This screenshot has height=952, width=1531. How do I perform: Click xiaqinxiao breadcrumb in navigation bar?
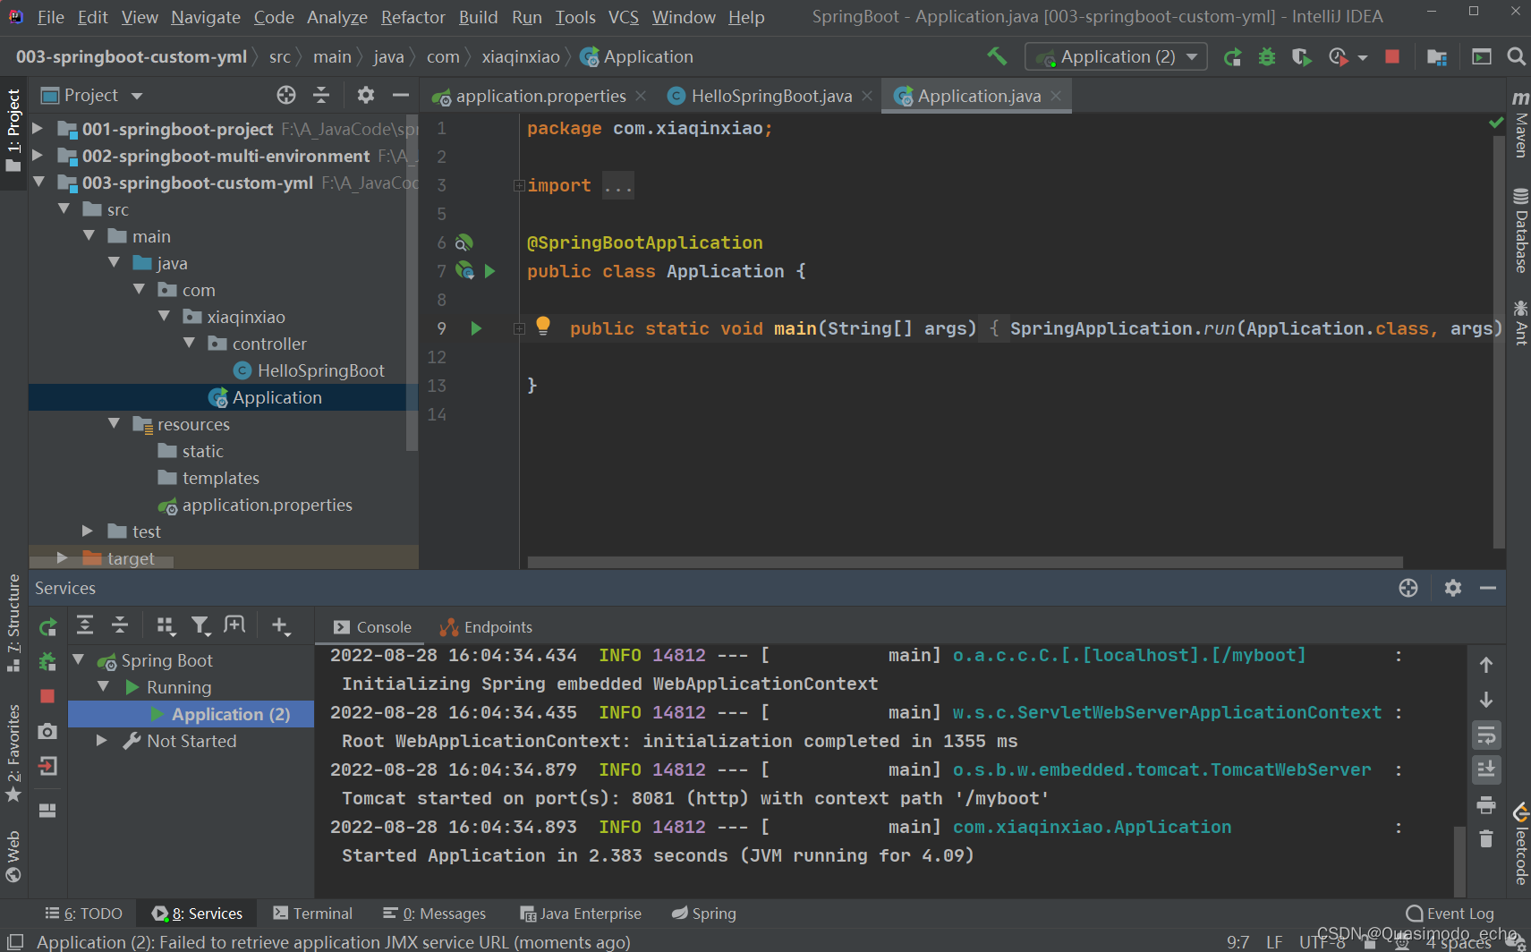521,56
